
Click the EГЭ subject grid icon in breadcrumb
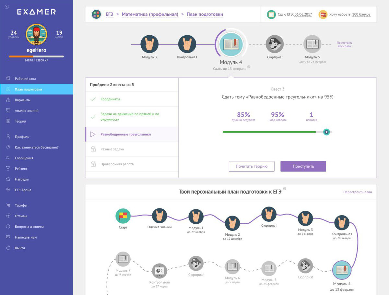pos(96,14)
